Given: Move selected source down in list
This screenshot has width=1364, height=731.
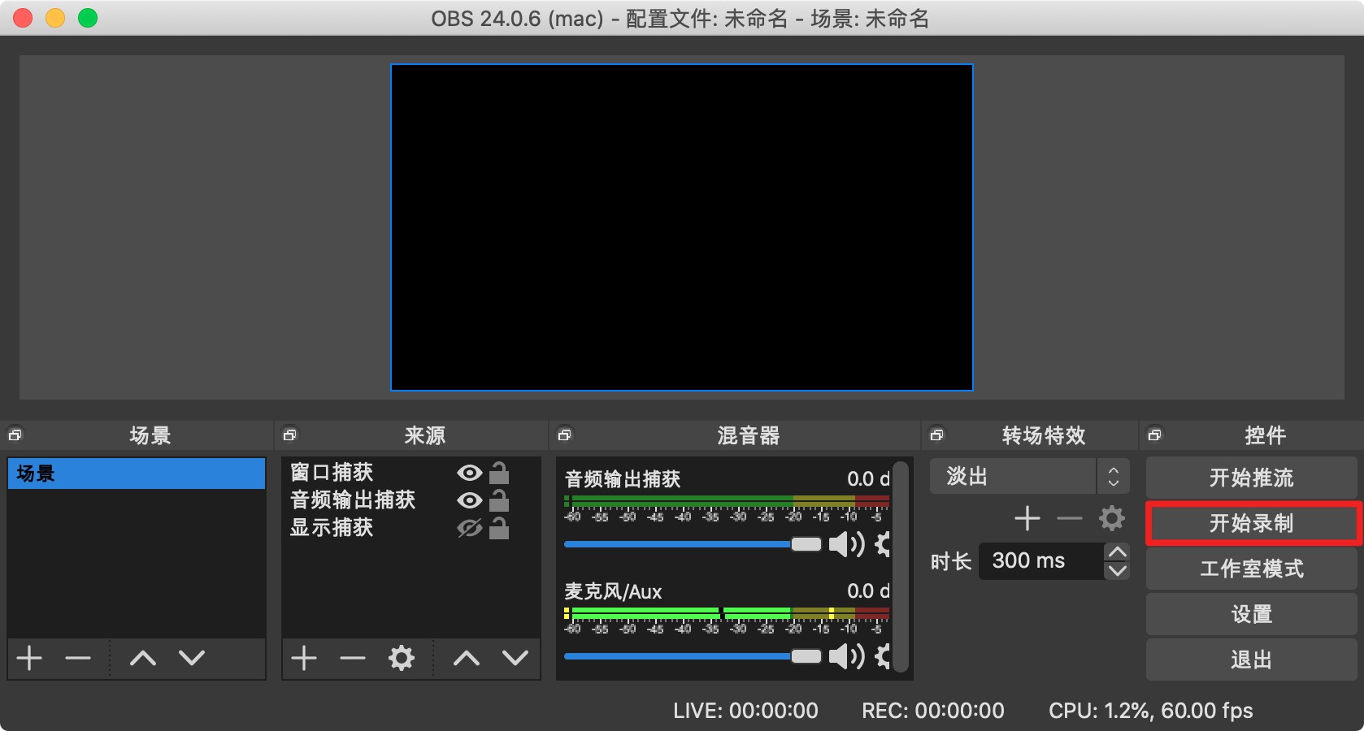Looking at the screenshot, I should pyautogui.click(x=515, y=658).
